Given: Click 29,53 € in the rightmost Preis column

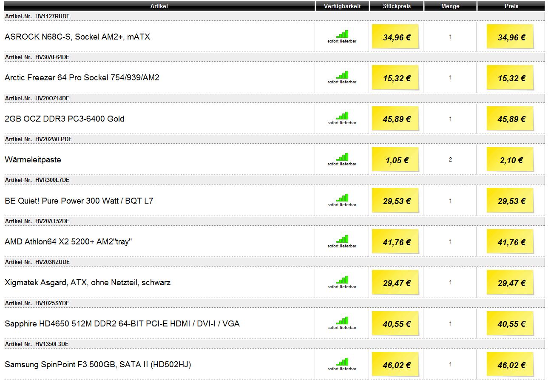Looking at the screenshot, I should pos(511,201).
